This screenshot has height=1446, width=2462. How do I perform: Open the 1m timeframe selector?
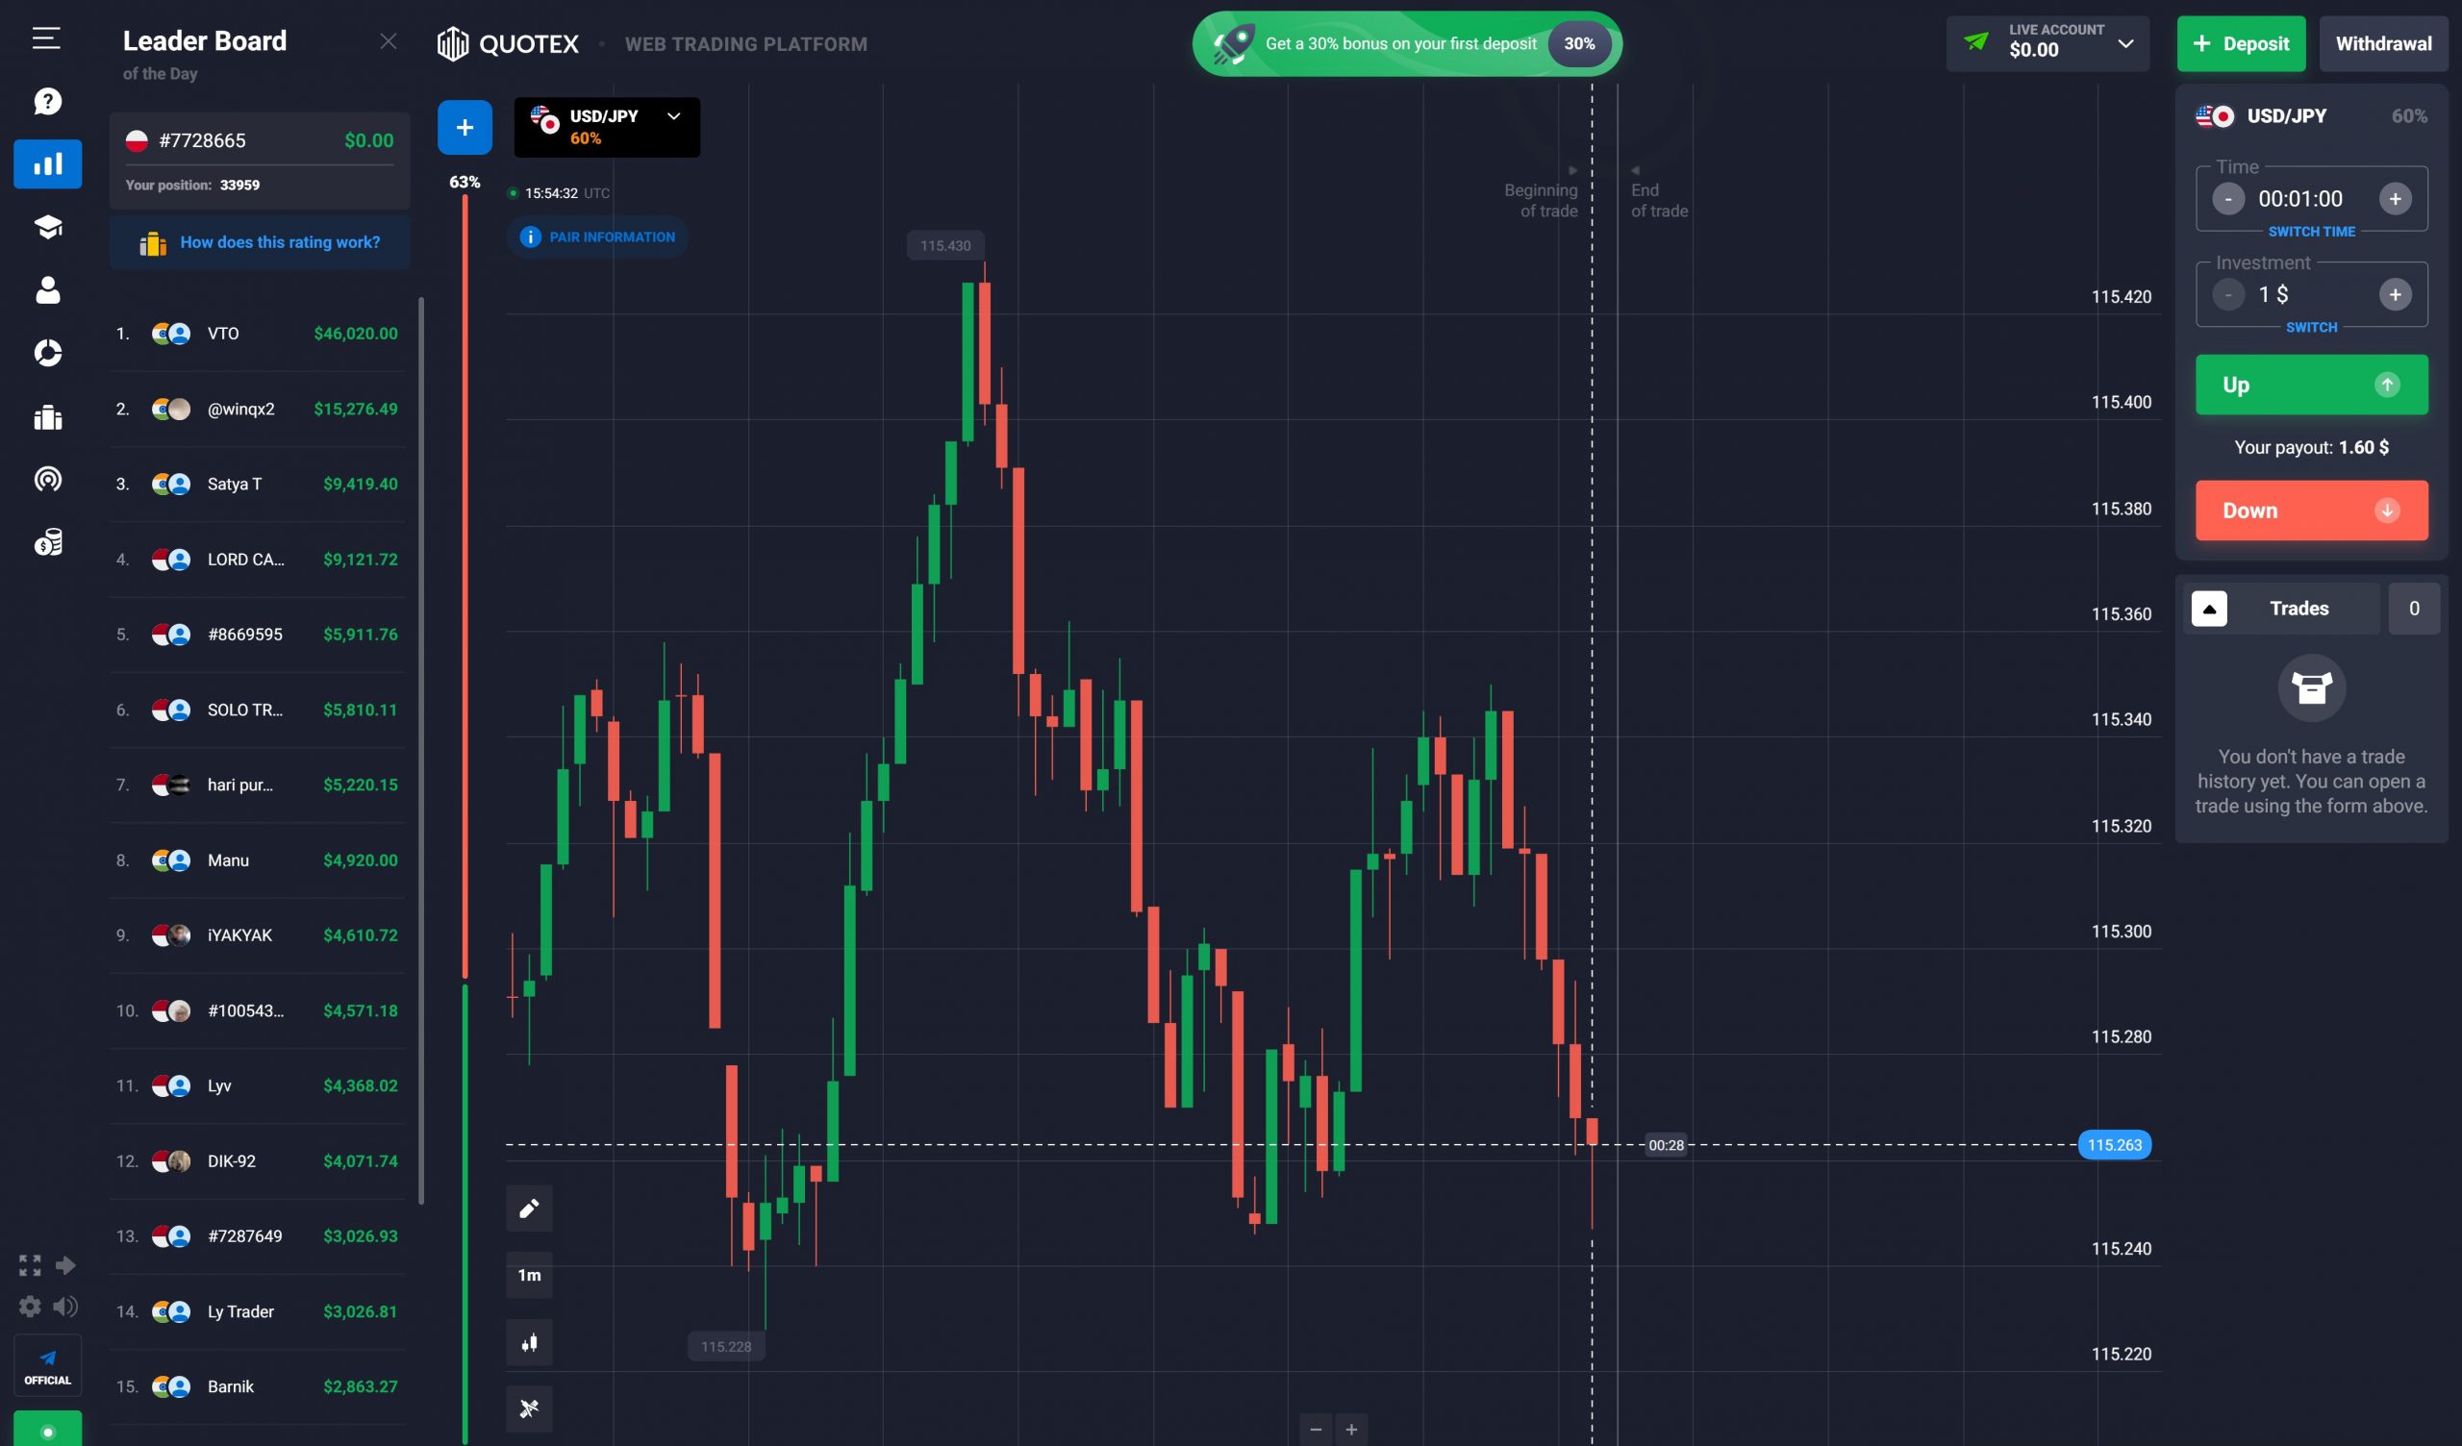(x=529, y=1275)
